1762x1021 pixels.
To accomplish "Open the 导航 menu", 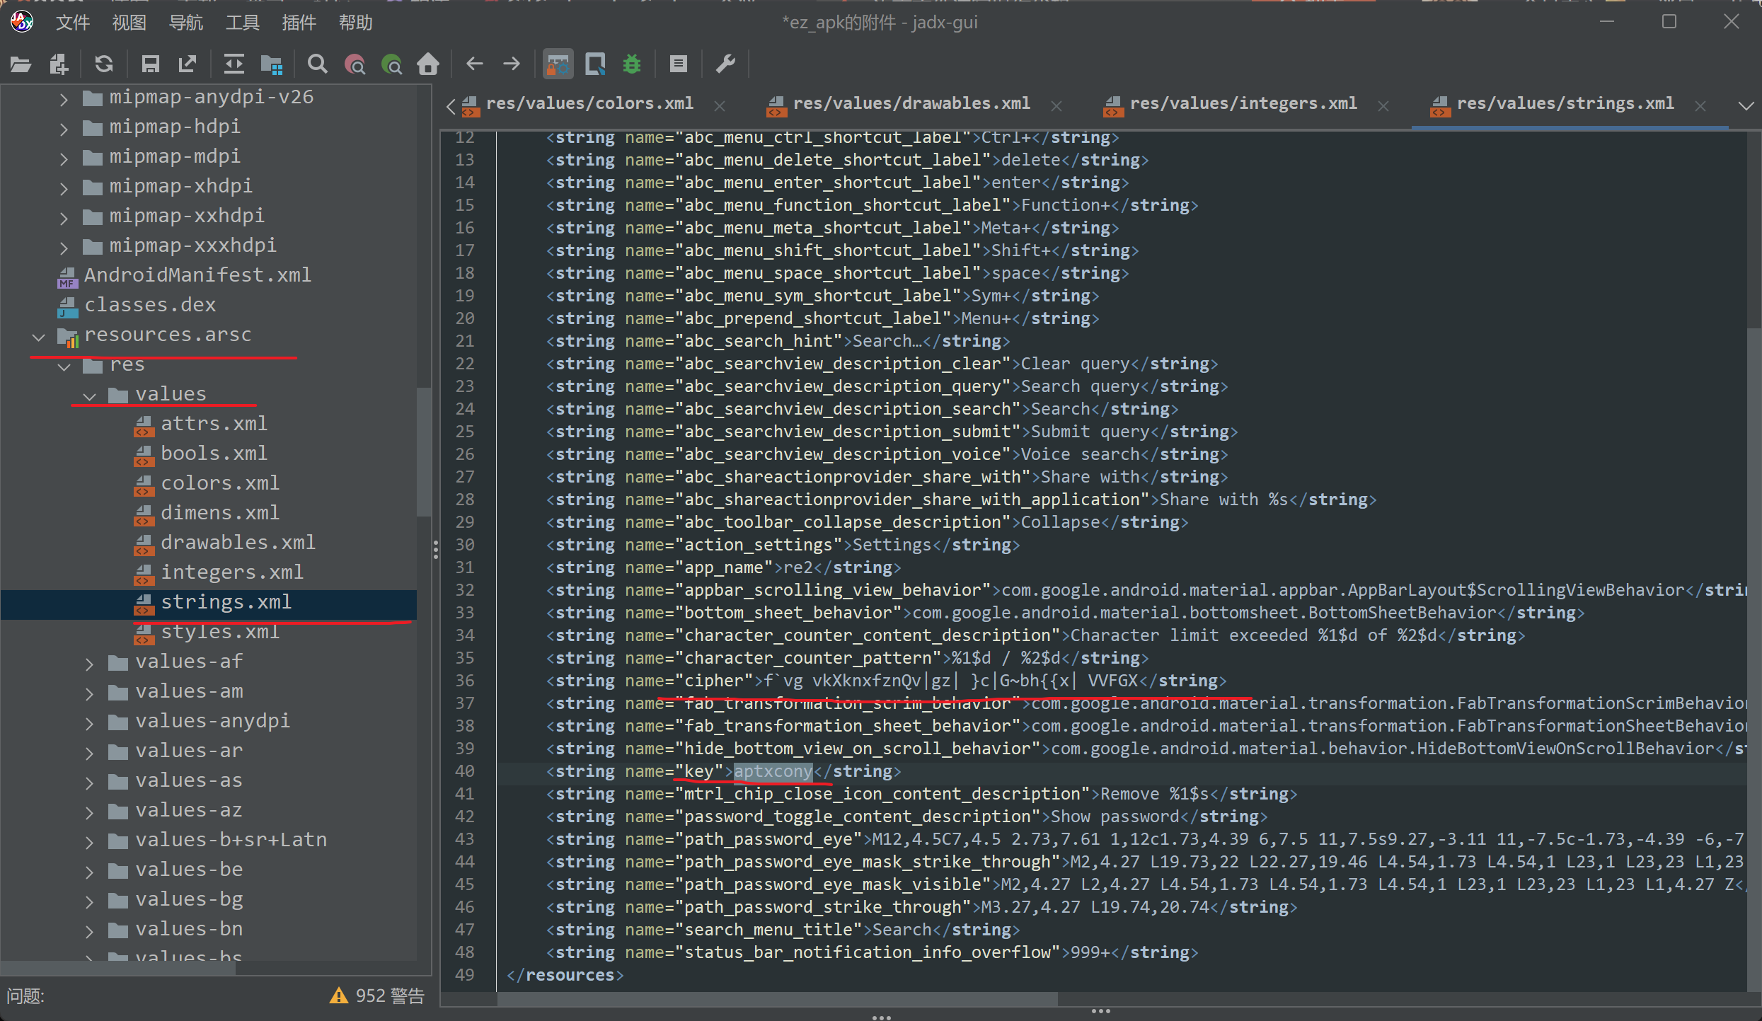I will tap(186, 23).
